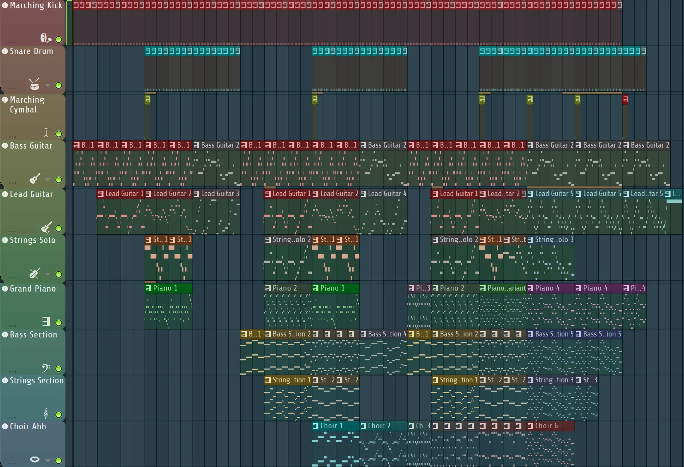The height and width of the screenshot is (467, 684).
Task: Select the Grand Piano track label
Action: 33,289
